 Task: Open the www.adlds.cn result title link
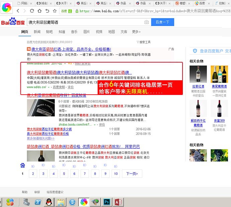point(79,73)
